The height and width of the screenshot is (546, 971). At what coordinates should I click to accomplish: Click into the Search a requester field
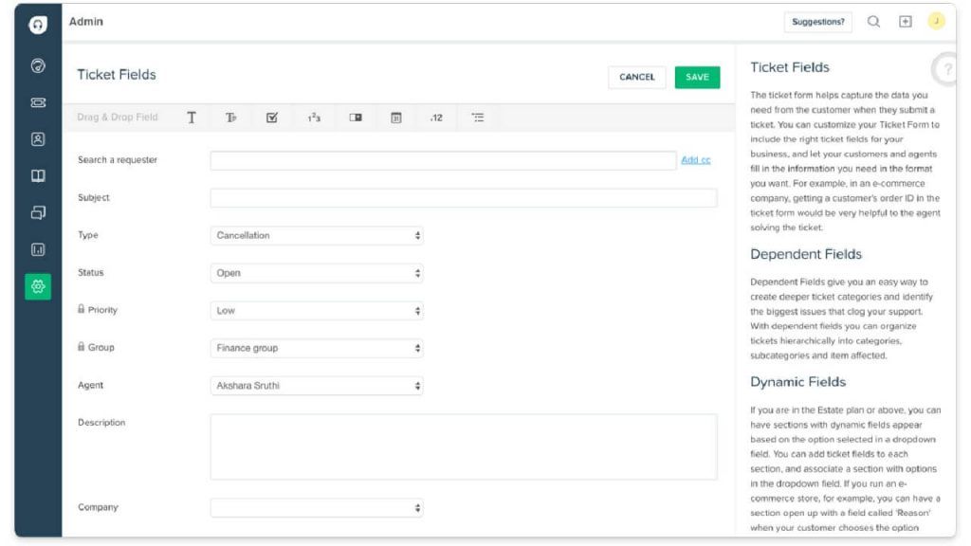(443, 161)
